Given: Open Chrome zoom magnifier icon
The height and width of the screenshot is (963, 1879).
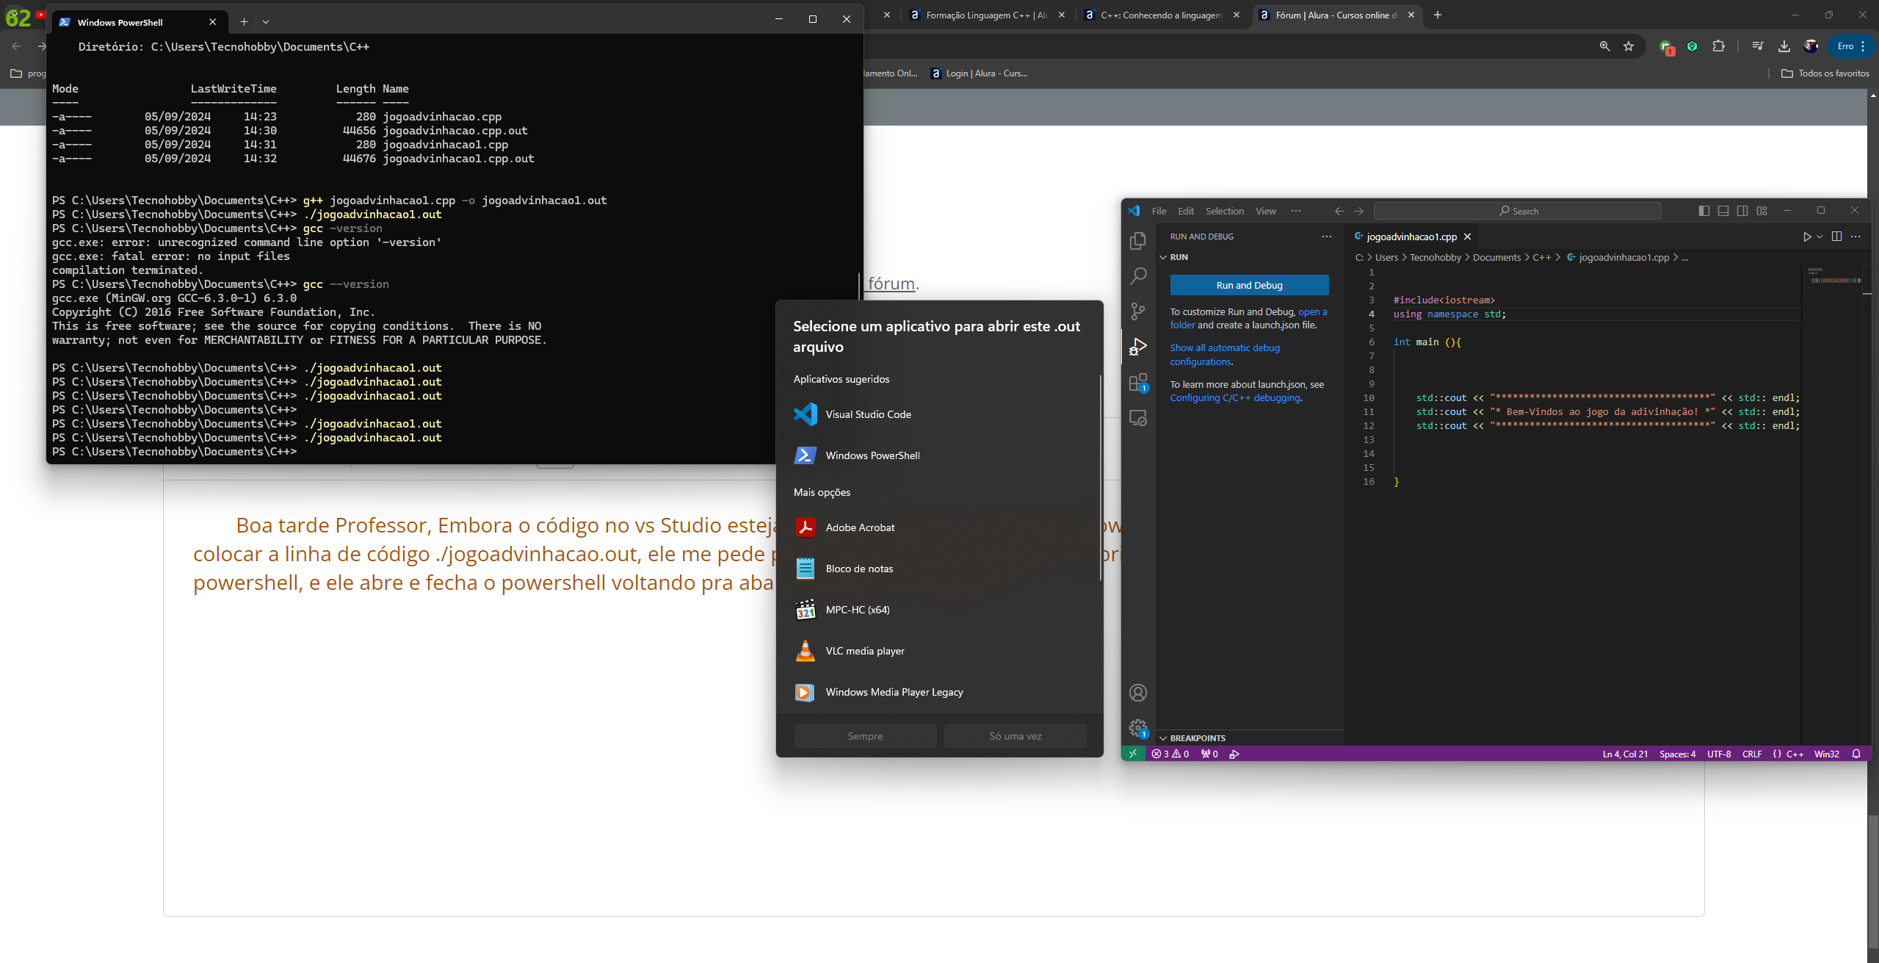Looking at the screenshot, I should 1605,46.
